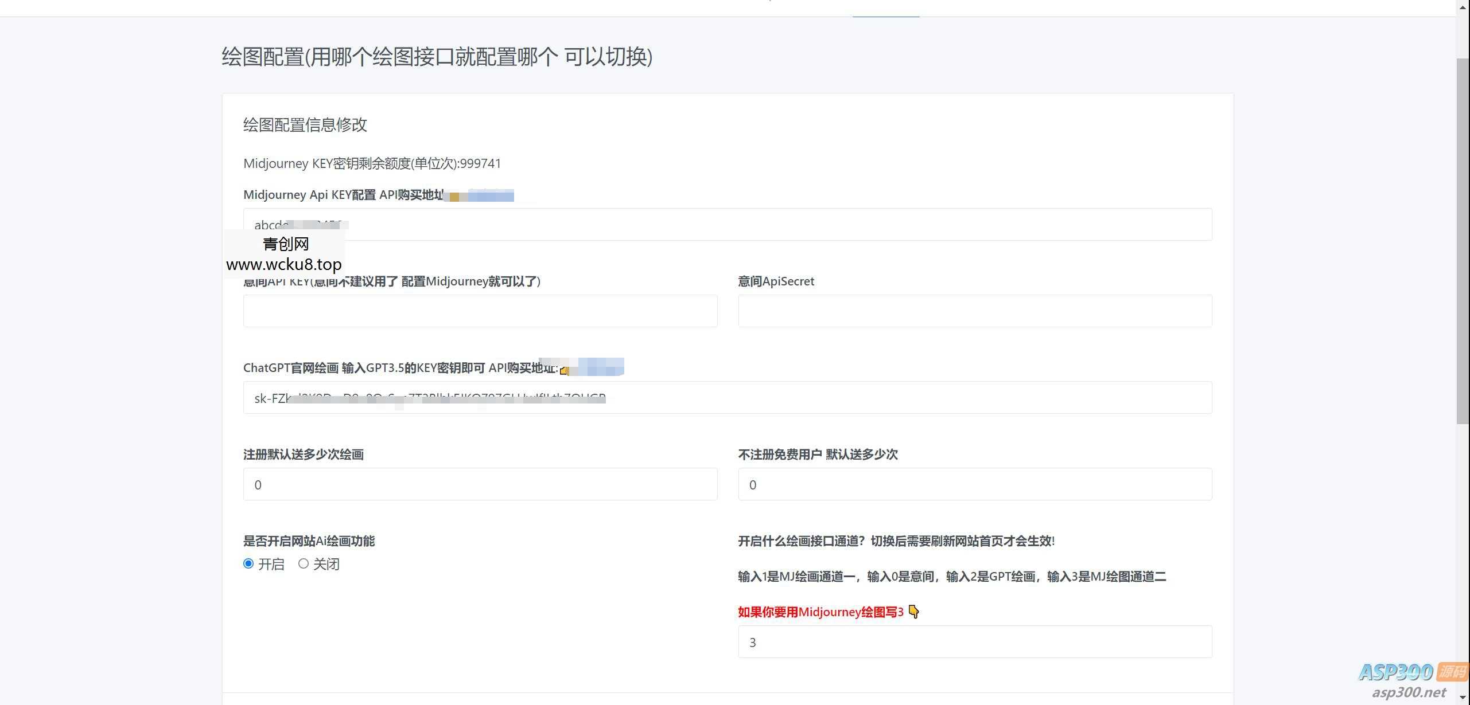Click the blue-underlined active tab at top

pyautogui.click(x=886, y=8)
